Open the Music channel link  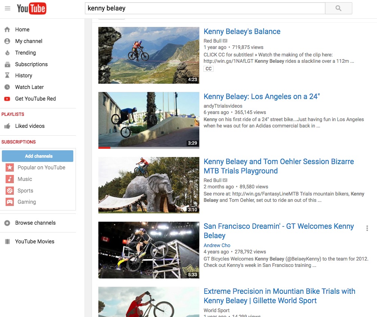(x=25, y=179)
